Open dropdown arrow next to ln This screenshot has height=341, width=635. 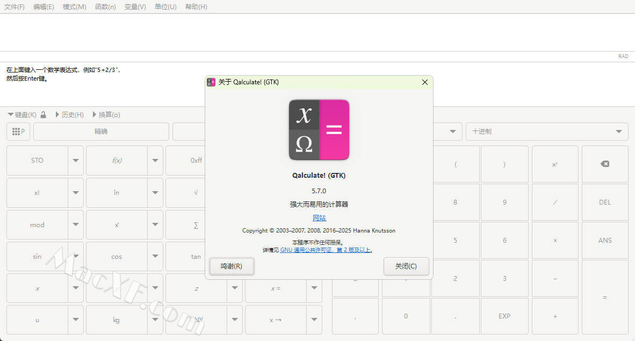pyautogui.click(x=155, y=192)
